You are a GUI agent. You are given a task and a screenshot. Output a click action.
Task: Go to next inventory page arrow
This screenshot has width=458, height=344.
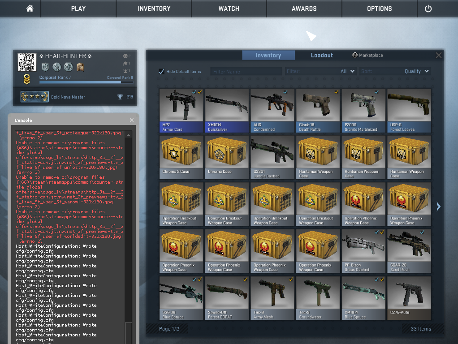click(x=438, y=206)
